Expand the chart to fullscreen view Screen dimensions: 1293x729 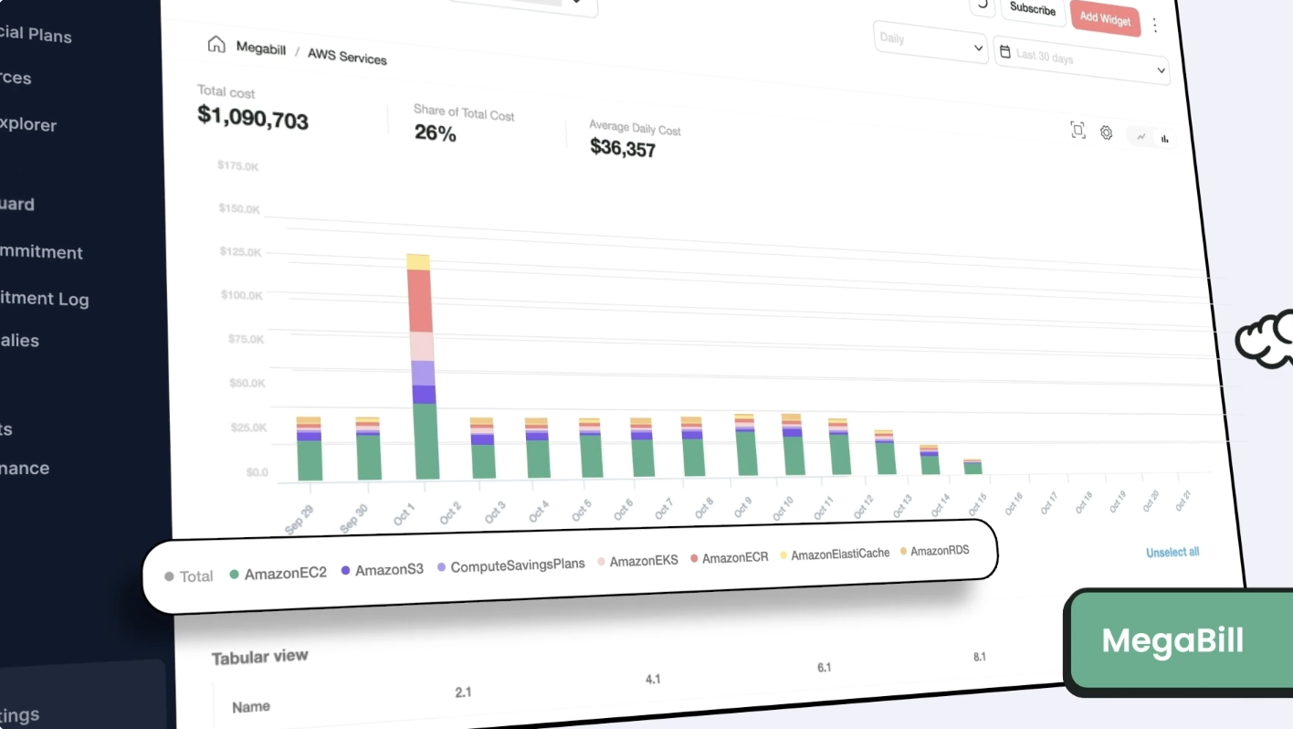click(1077, 131)
